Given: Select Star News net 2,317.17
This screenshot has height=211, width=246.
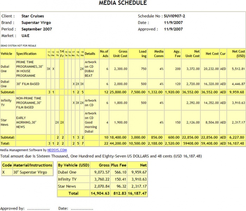Looking at the screenshot, I should click(x=137, y=186).
